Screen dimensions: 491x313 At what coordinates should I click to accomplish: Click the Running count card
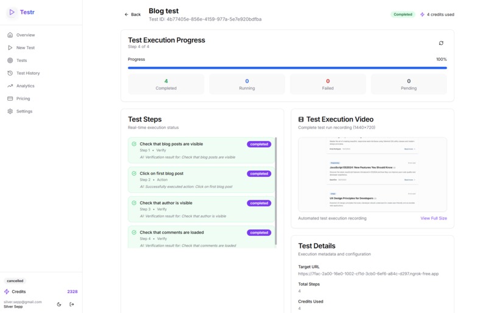click(247, 84)
